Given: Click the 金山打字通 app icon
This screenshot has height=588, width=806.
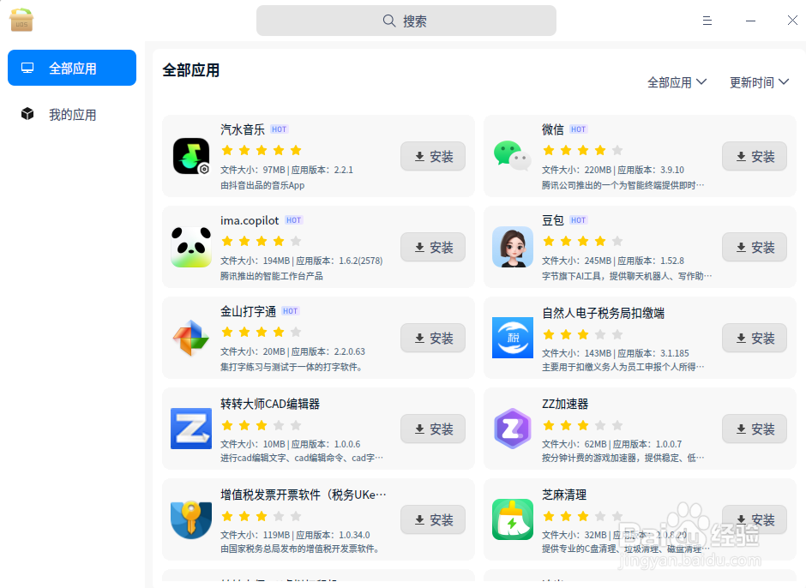Looking at the screenshot, I should 190,338.
